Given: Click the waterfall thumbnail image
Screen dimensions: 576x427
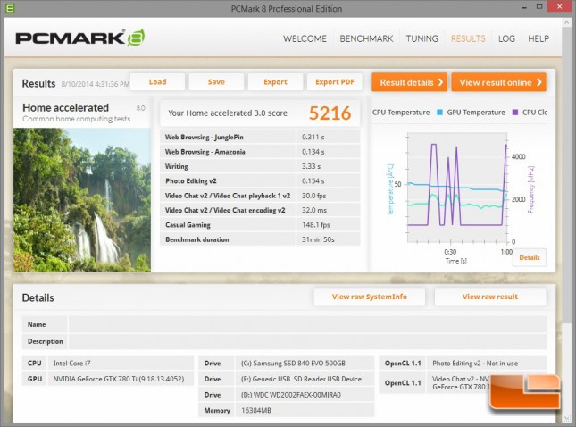Looking at the screenshot, I should tap(82, 200).
